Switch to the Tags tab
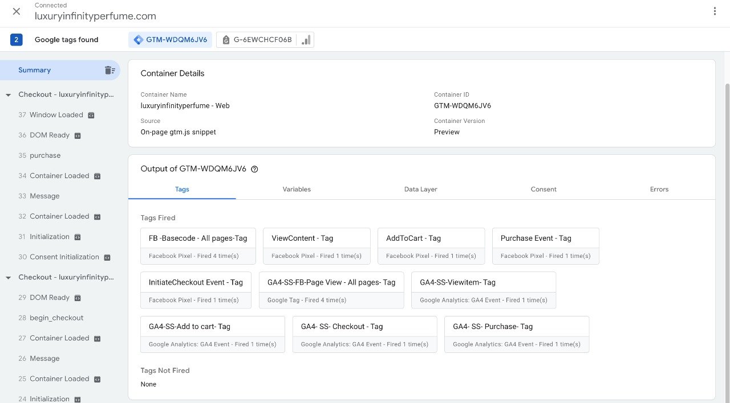Viewport: 730px width, 403px height. pyautogui.click(x=182, y=190)
